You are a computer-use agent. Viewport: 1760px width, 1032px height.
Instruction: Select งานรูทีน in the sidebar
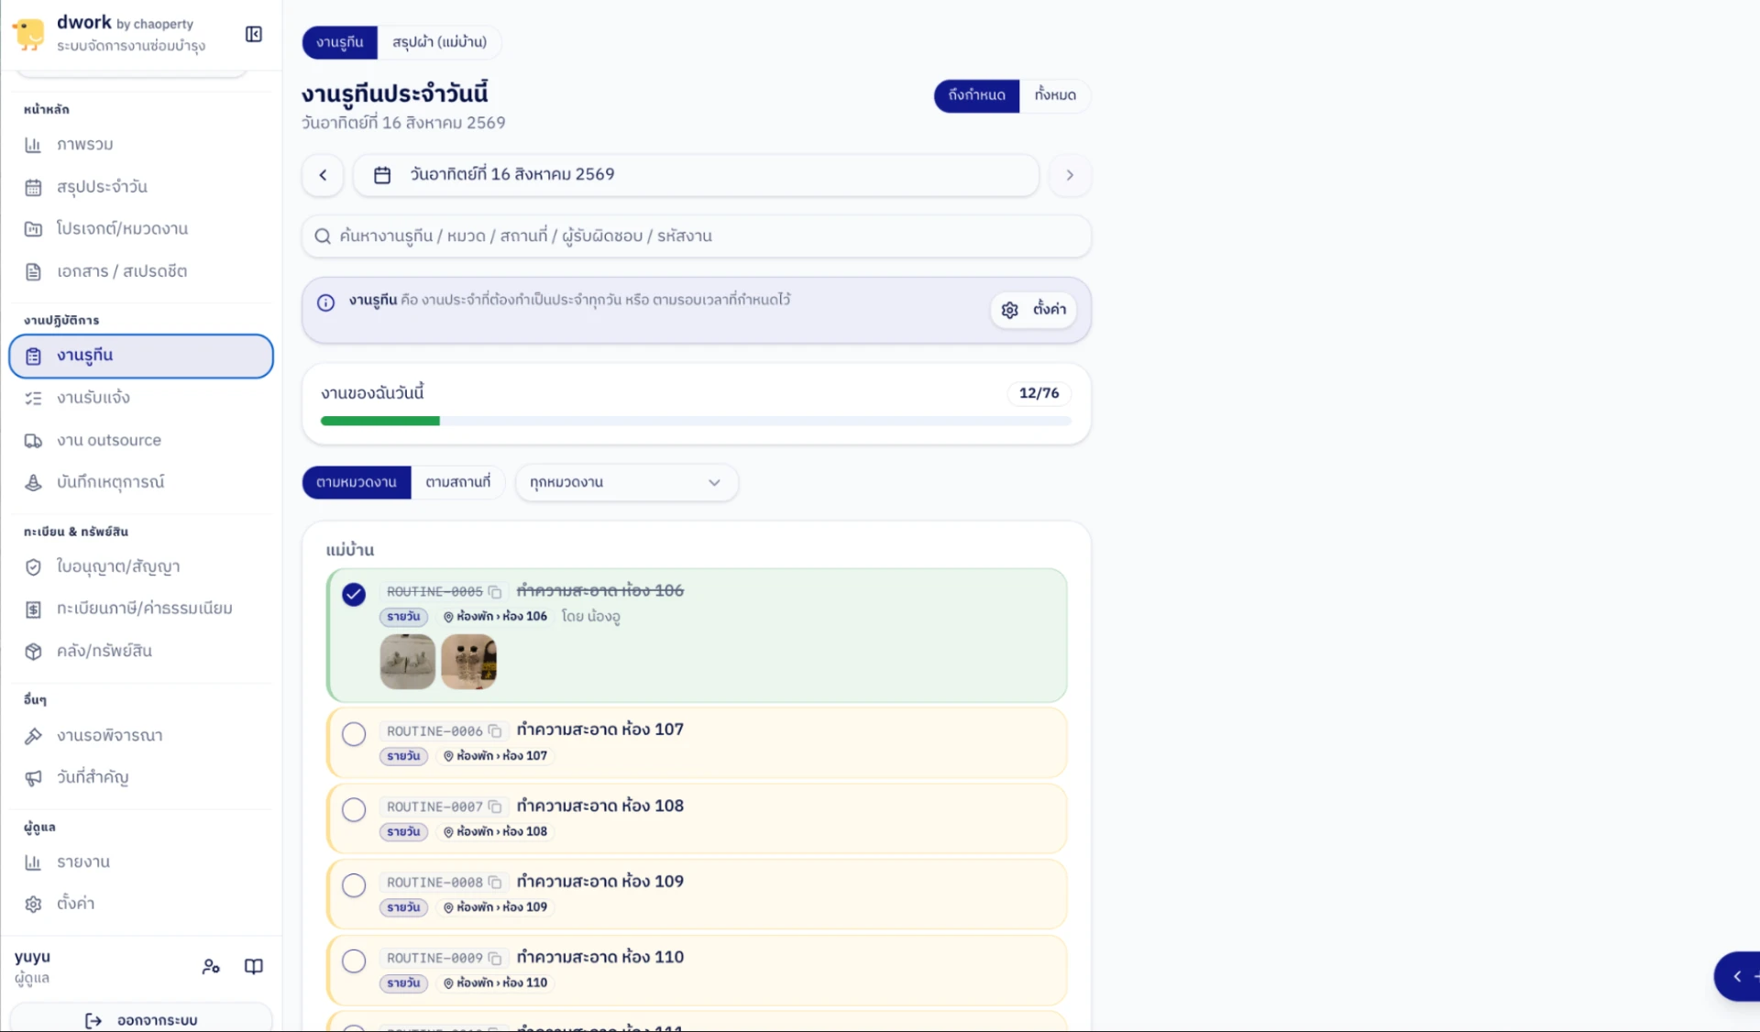[x=141, y=356]
